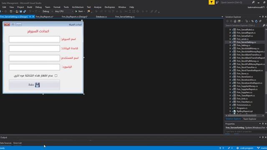The width and height of the screenshot is (267, 150).
Task: Expand the Frm_Store.cs tree node
Action: pos(230,74)
